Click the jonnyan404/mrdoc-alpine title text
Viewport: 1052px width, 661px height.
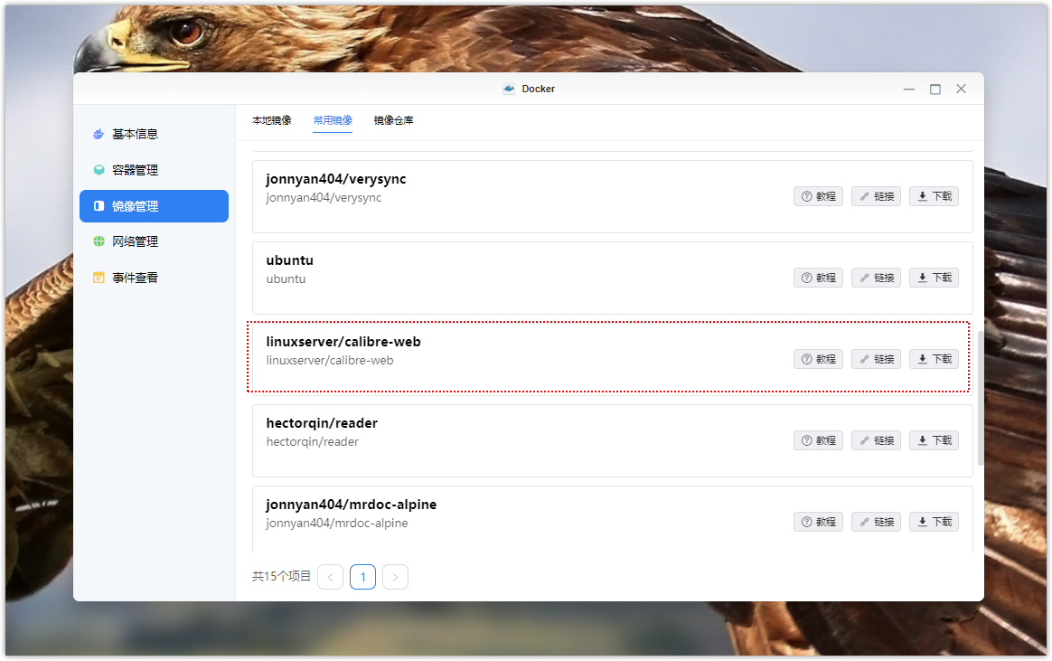tap(352, 505)
